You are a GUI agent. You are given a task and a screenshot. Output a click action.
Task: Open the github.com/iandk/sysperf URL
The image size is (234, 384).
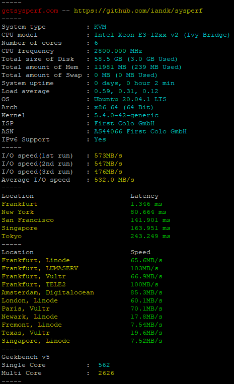tap(138, 11)
